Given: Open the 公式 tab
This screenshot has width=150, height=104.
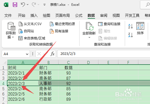Looking at the screenshot, I should tap(79, 15).
